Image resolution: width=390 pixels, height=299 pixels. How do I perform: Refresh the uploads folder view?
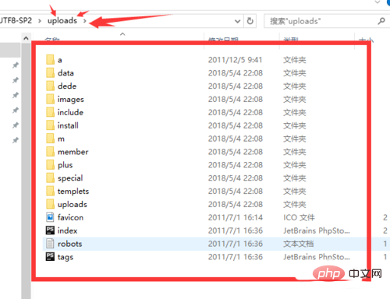click(250, 21)
